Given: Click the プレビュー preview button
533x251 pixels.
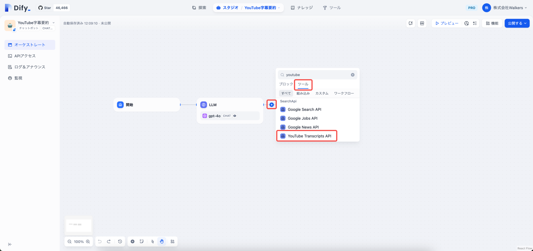Looking at the screenshot, I should click(447, 23).
